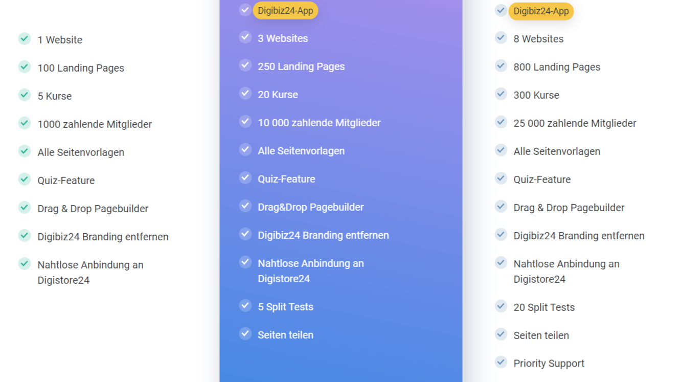Click the checkmark beside Quiz-Feature in the purple column
Viewport: 681px width, 382px height.
[245, 177]
